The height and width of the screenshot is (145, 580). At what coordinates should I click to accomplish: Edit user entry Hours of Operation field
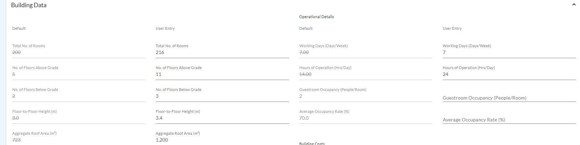(x=508, y=75)
